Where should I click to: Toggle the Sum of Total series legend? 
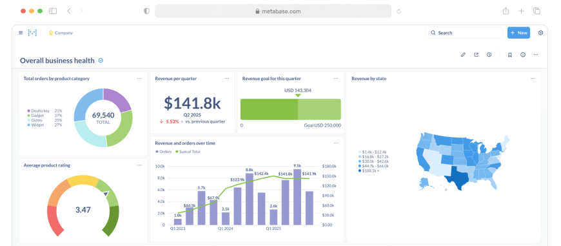(x=188, y=152)
